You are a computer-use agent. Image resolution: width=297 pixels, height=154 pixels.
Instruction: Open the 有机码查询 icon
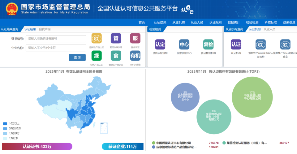point(135,56)
